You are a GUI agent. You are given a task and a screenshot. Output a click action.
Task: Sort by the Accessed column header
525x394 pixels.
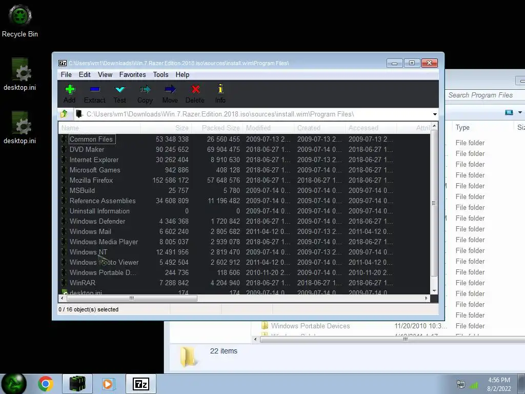tap(371, 128)
